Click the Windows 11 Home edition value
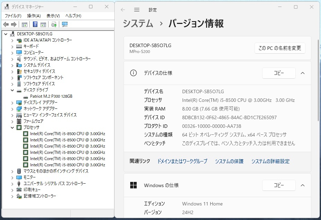 (203, 204)
